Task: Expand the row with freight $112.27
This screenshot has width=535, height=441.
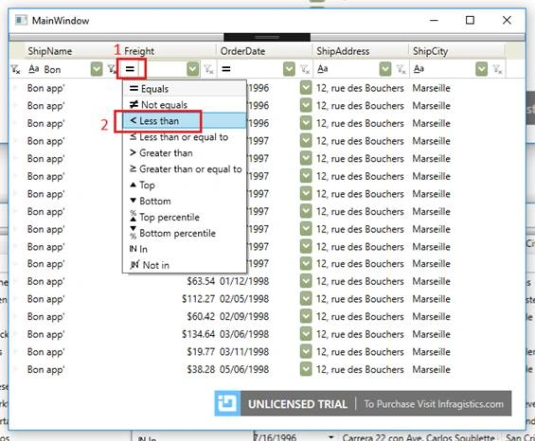Action: click(15, 299)
